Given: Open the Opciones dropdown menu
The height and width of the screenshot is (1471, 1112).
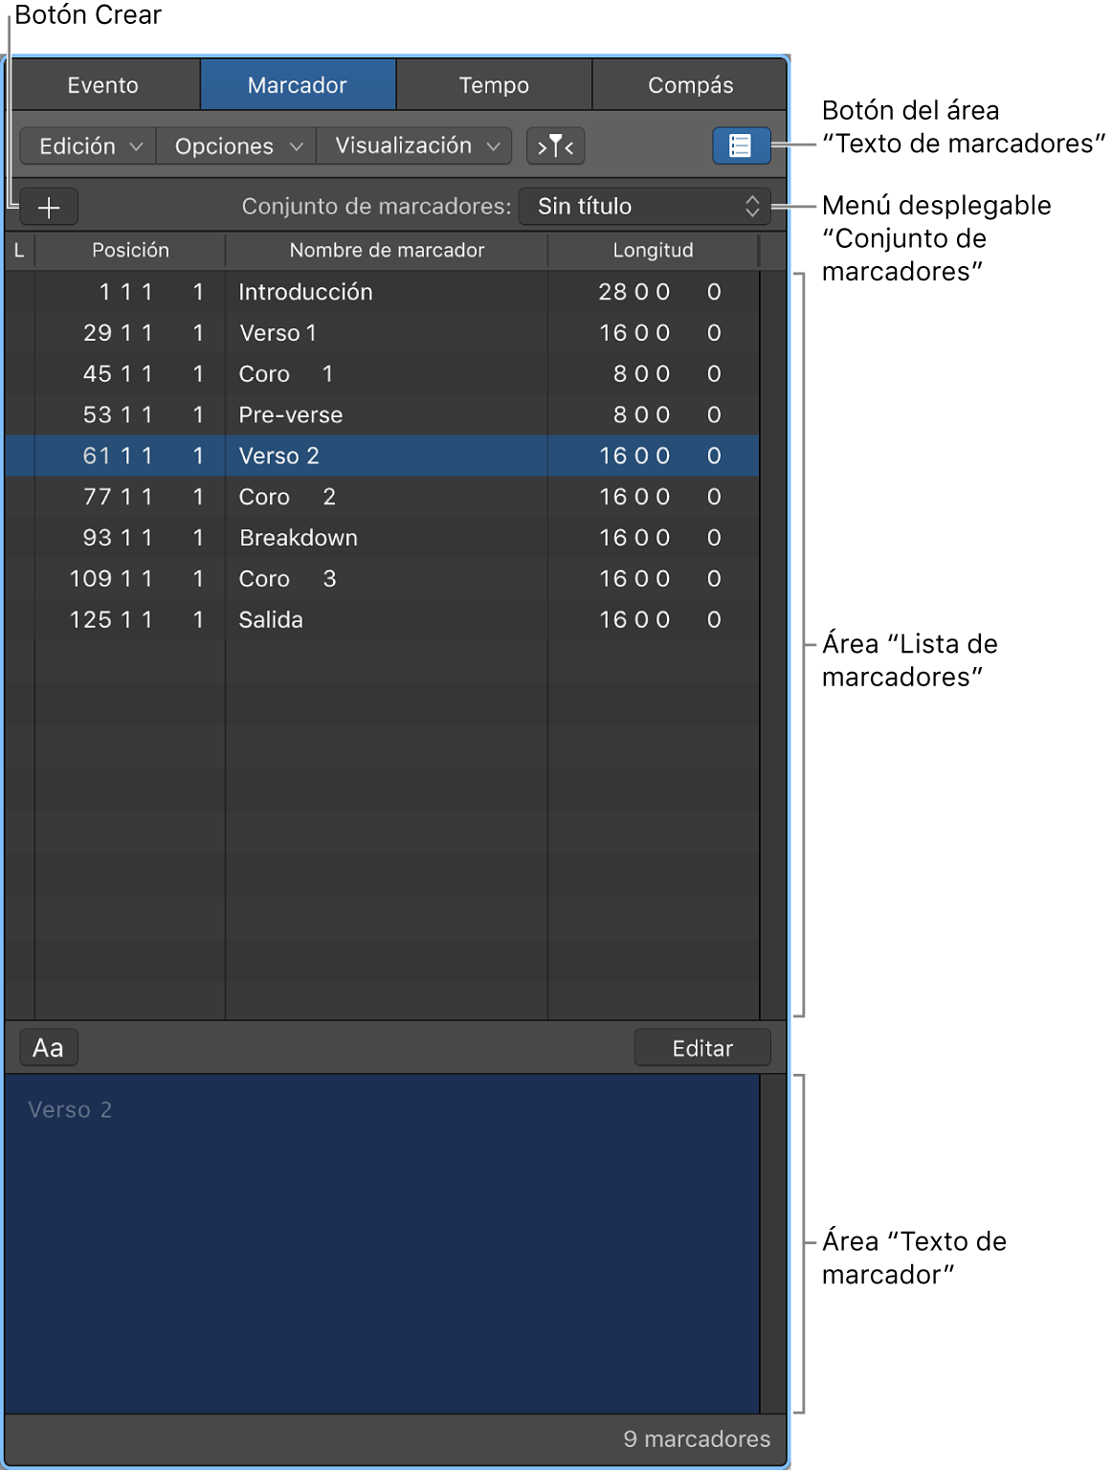Looking at the screenshot, I should click(x=234, y=145).
